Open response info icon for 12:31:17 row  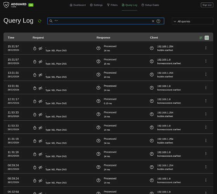tap(98, 101)
